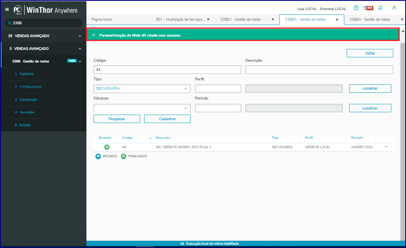The image size is (406, 248).
Task: Click the WEB badge on Gestão de metas
Action: (72, 61)
